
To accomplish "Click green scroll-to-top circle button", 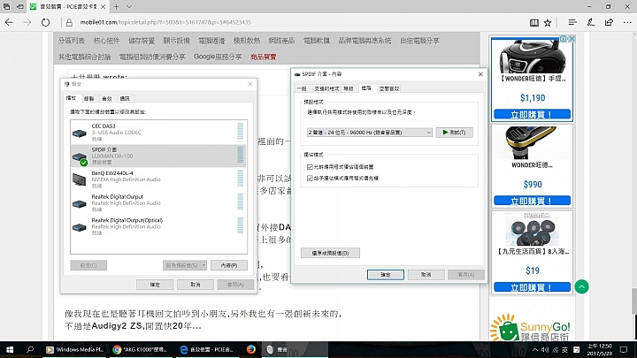I will point(582,287).
